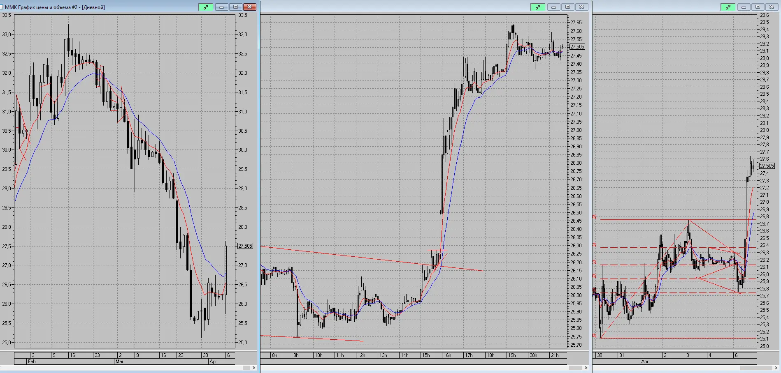Screen dimensions: 781x373
Task: Toggle the green chain link icon in middle chart
Action: (x=538, y=7)
